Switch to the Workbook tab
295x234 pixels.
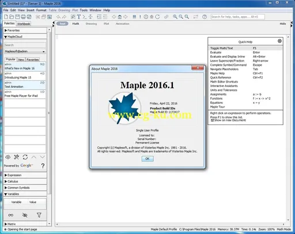coord(24,24)
